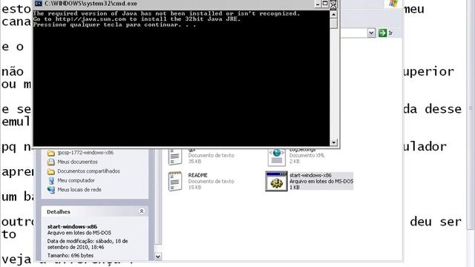Image resolution: width=475 pixels, height=267 pixels.
Task: Click the java.sun.com URL line
Action: tap(137, 19)
